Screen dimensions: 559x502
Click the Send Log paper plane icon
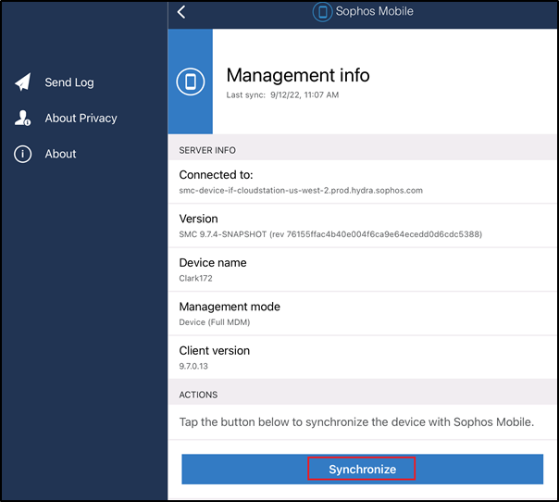[x=23, y=82]
